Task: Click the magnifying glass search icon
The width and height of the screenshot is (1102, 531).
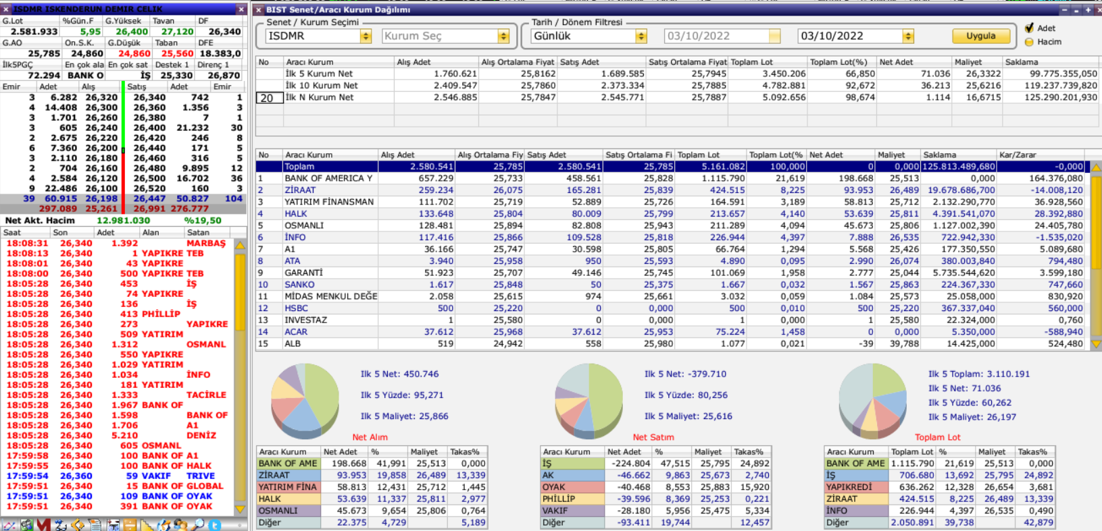Action: pos(198,525)
